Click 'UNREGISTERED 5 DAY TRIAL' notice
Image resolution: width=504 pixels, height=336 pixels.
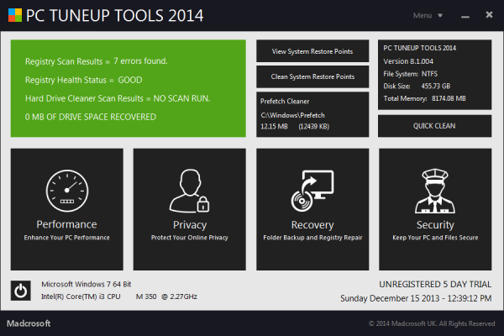click(x=435, y=284)
